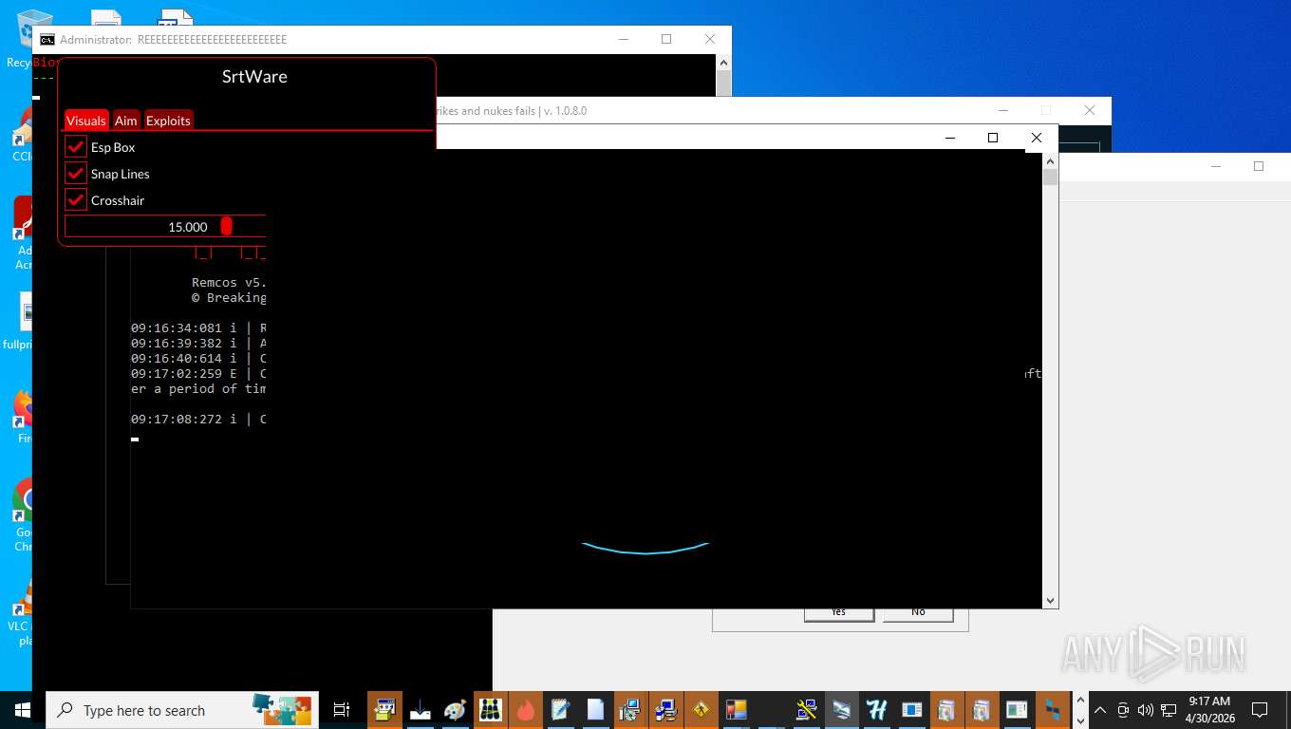The image size is (1291, 729).
Task: Uncheck the Esp Box checkbox
Action: [x=76, y=147]
